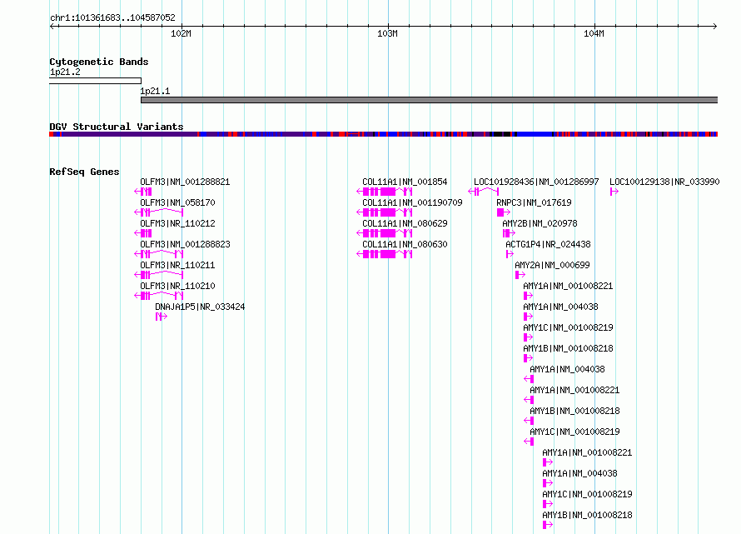Viewport: 741px width, 534px height.
Task: Click the 103M ruler label
Action: [x=387, y=33]
